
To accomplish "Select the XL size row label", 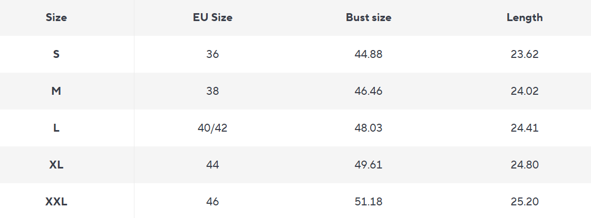I will pos(56,164).
